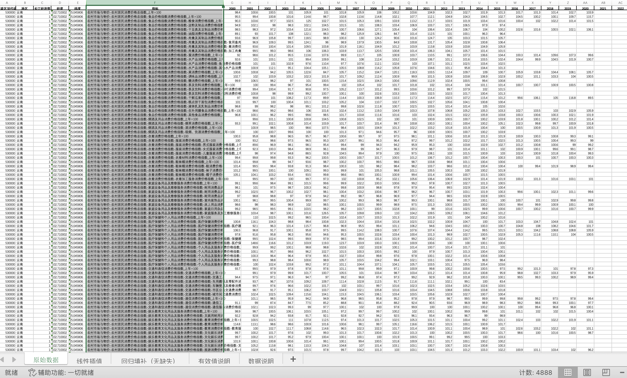Screen dimensions: 627x378
Task: Zoom out using the minus icon
Action: pos(622,372)
